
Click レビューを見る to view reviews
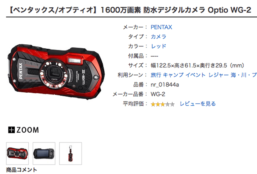click(x=198, y=104)
